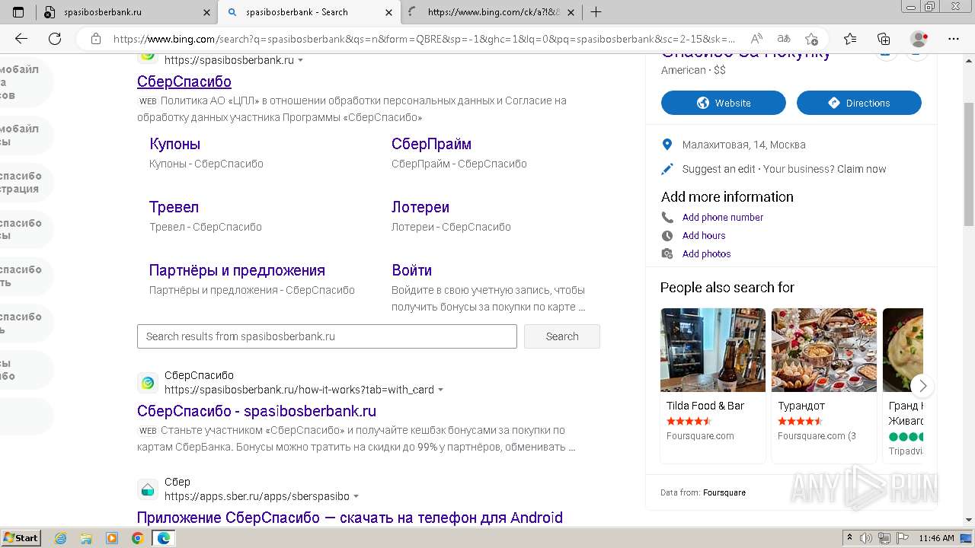This screenshot has height=548, width=975.
Task: Expand the spasibosberbank.ru URL dropdown arrow
Action: pos(300,60)
